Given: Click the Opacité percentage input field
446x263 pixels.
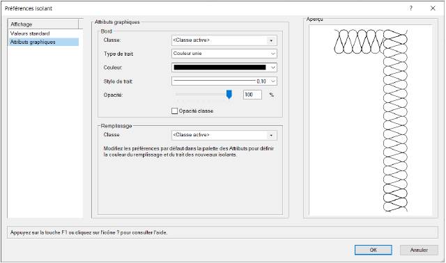Looking at the screenshot, I should coord(252,95).
